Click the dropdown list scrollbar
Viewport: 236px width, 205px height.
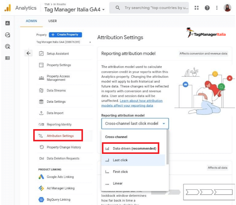click(x=168, y=147)
